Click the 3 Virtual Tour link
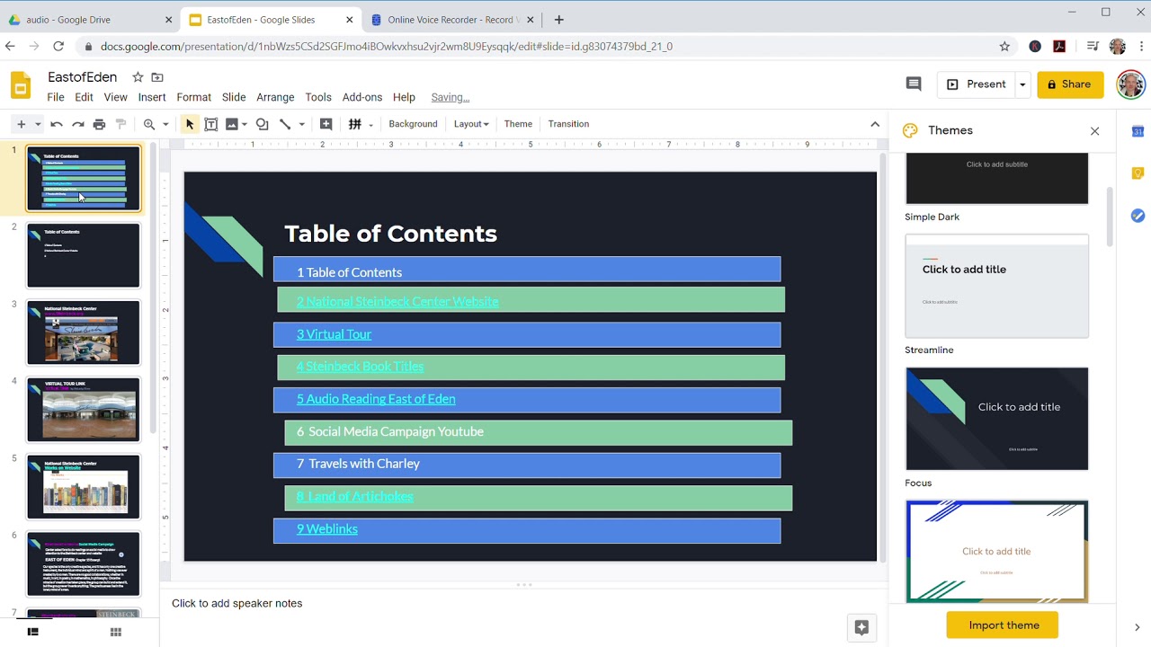Viewport: 1151px width, 647px height. pyautogui.click(x=334, y=334)
